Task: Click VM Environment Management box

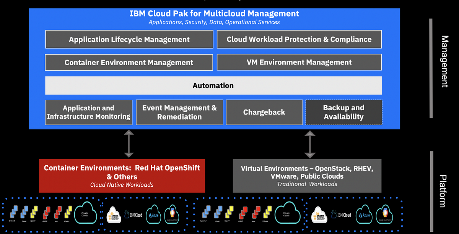Action: tap(299, 62)
